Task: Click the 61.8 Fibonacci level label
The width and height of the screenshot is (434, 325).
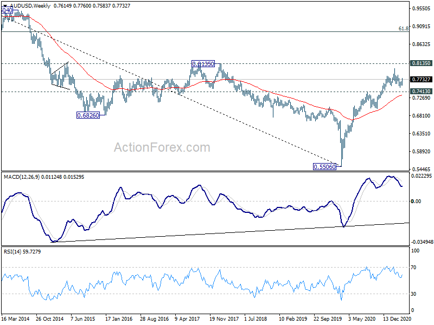Action: (x=403, y=29)
